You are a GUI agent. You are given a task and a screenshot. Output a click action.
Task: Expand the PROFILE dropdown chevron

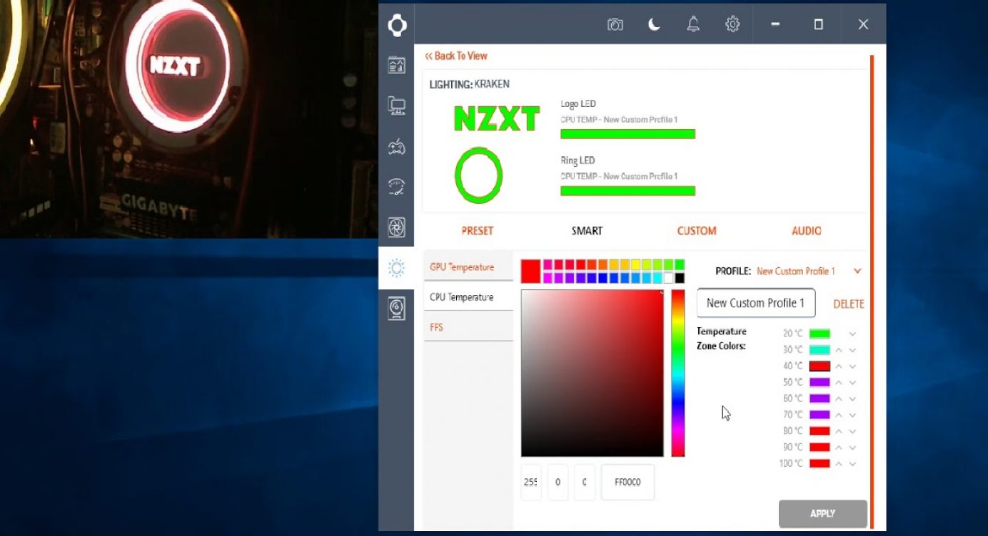pyautogui.click(x=857, y=271)
